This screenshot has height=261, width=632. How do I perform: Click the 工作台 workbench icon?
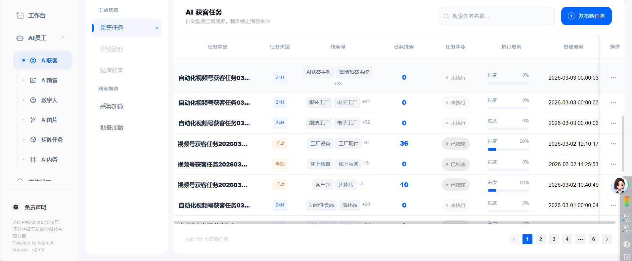(x=20, y=16)
